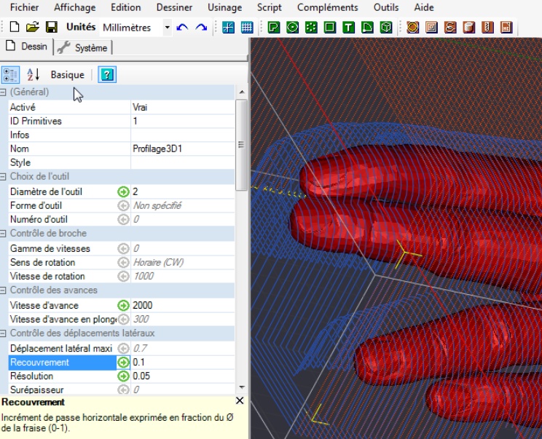The width and height of the screenshot is (542, 439).
Task: Open the Affichage menu
Action: click(x=74, y=7)
